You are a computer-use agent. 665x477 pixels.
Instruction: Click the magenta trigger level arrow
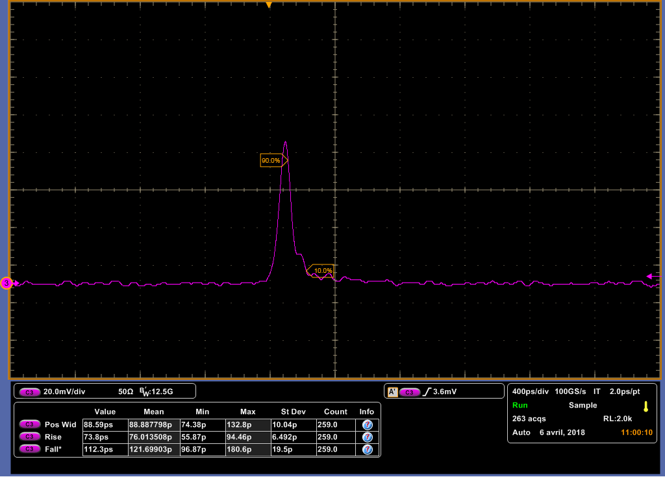point(653,276)
